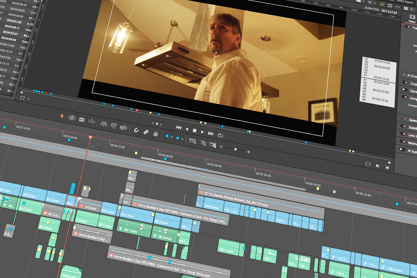Click the bypass color grades icon
The width and height of the screenshot is (417, 278).
[382, 4]
